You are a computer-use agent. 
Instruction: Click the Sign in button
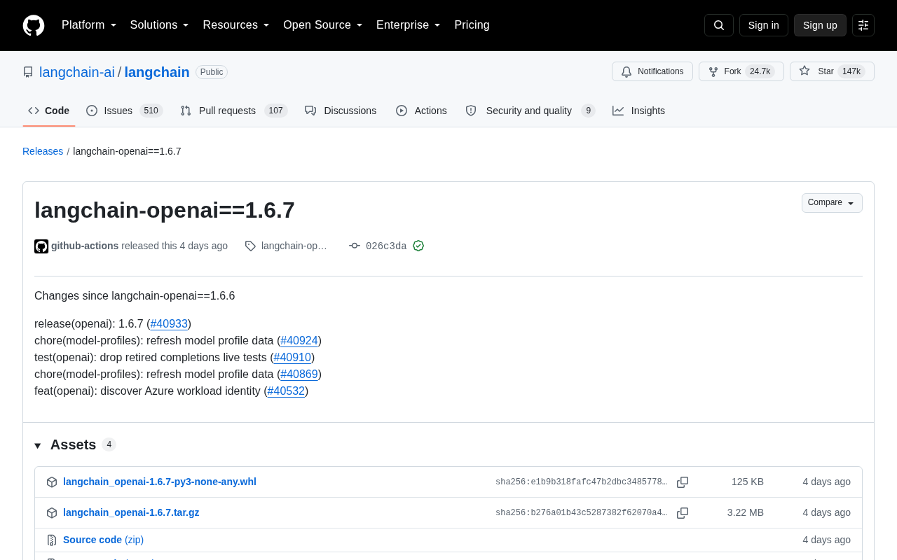coord(764,25)
